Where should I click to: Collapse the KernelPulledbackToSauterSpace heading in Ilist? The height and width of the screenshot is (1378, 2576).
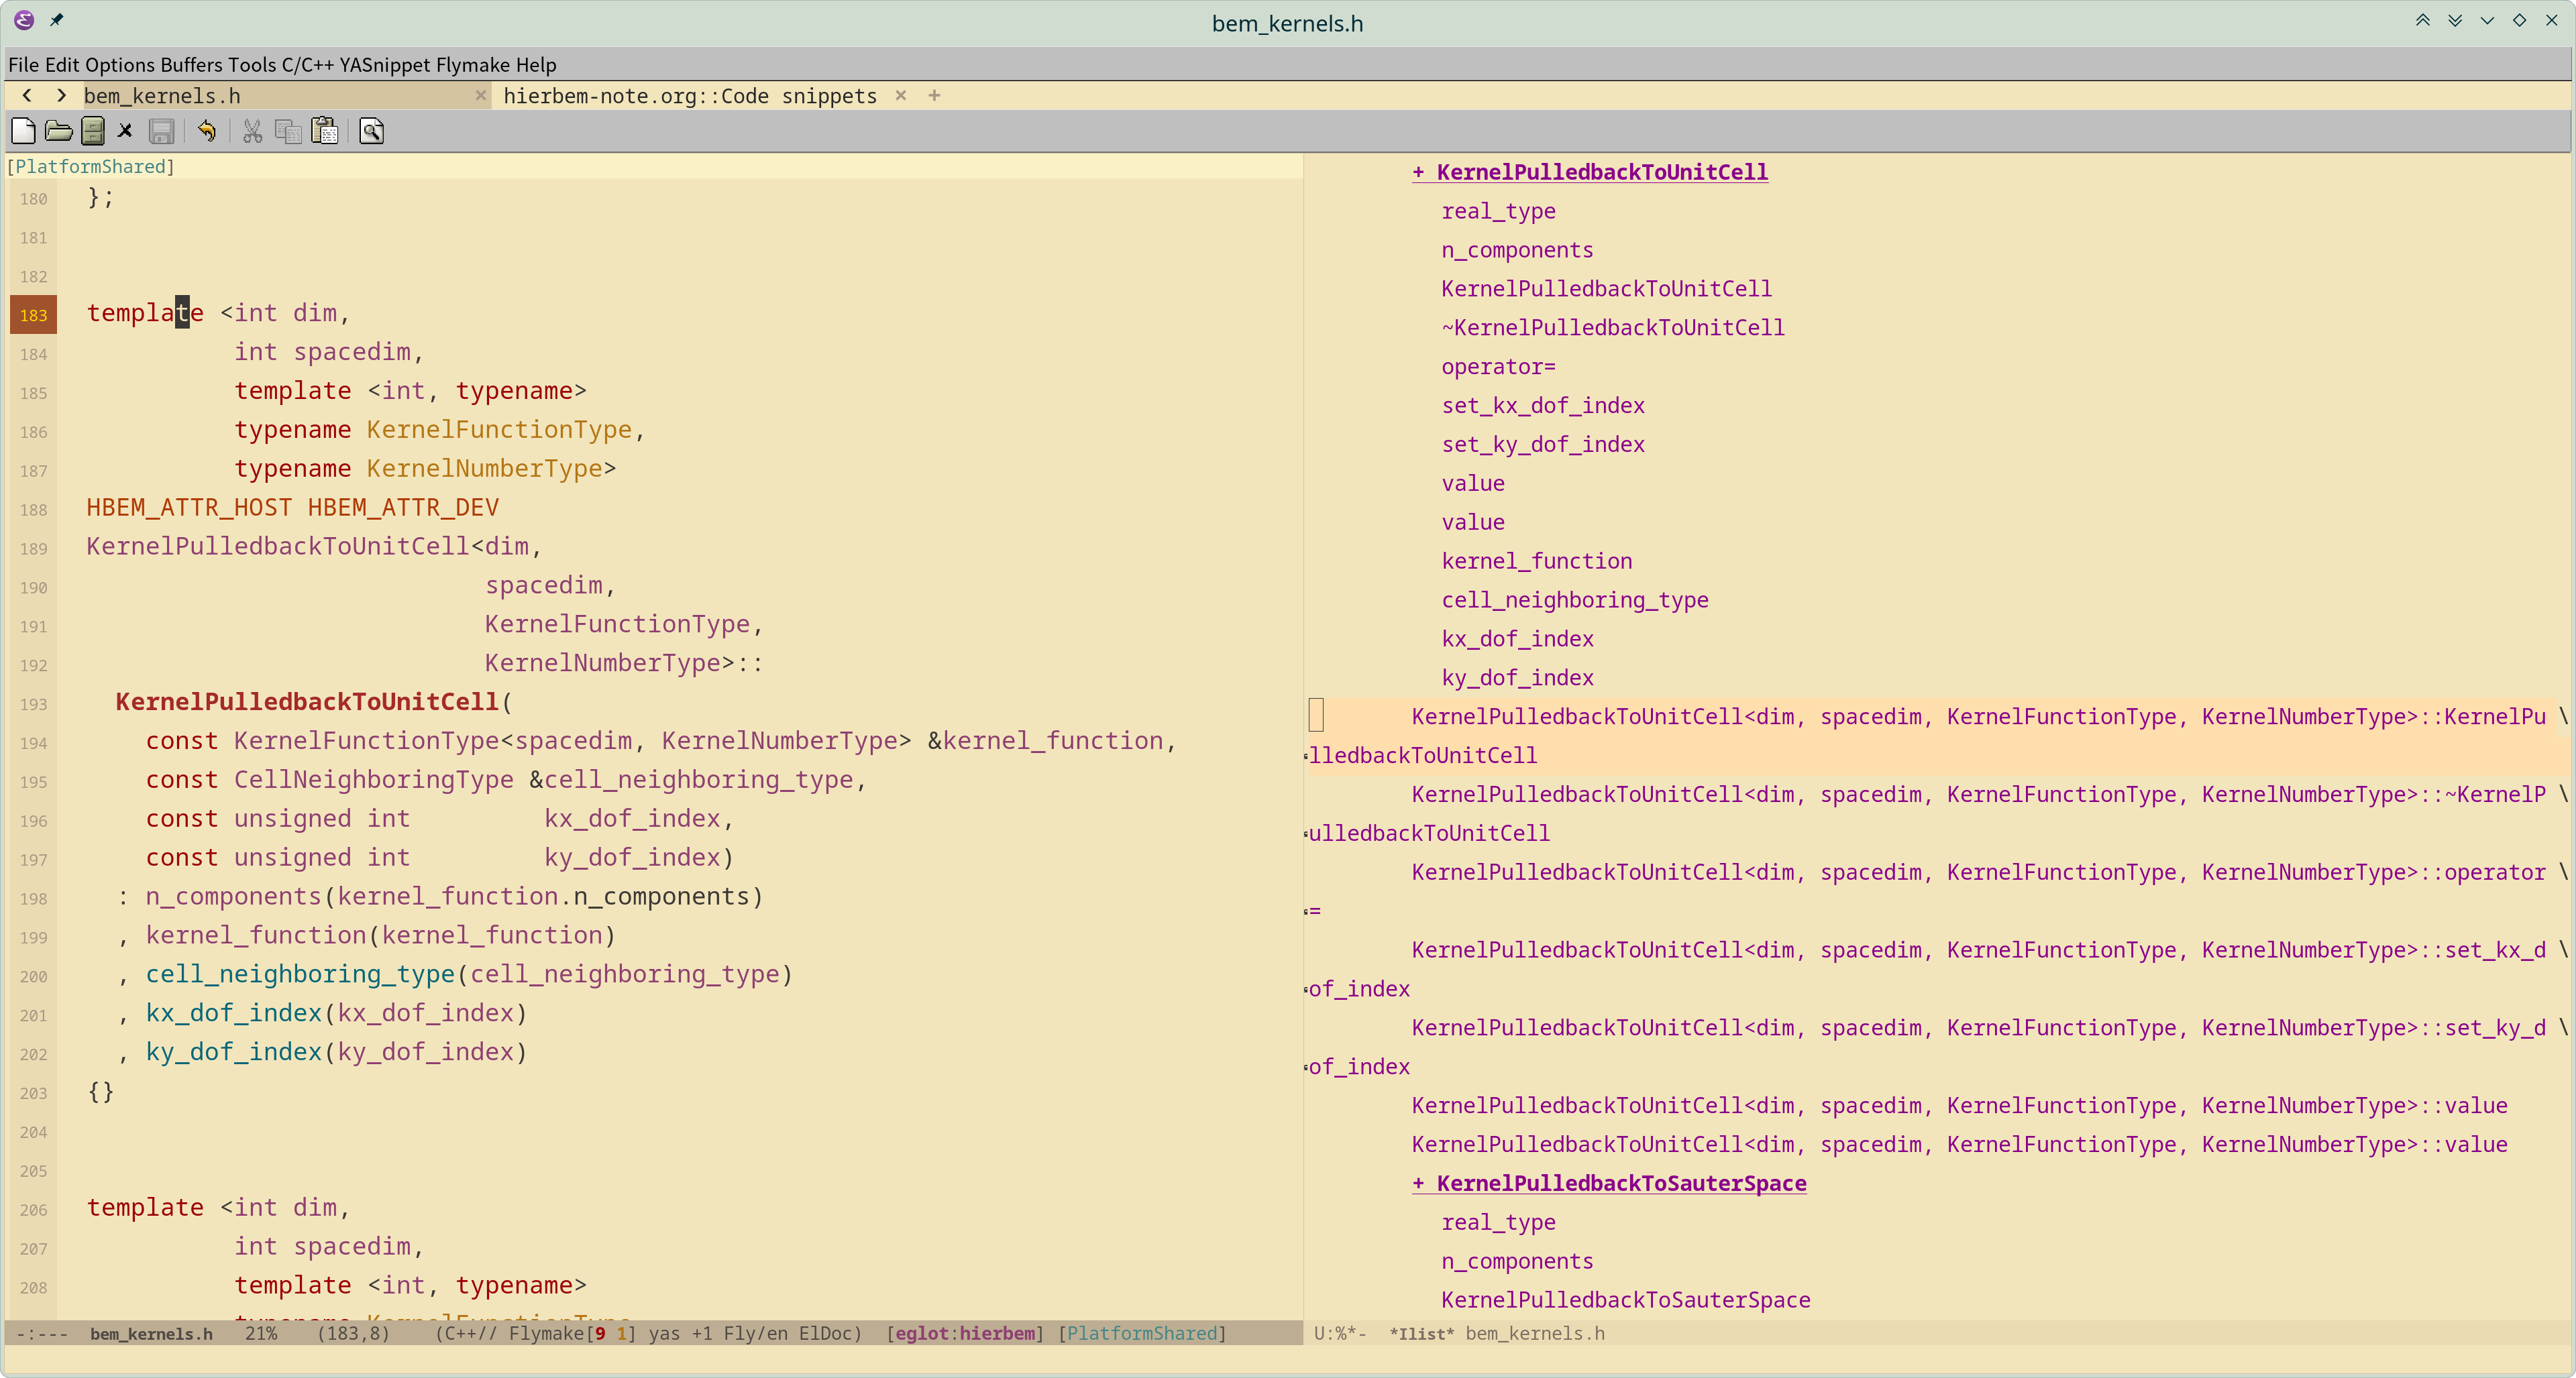point(1609,1183)
